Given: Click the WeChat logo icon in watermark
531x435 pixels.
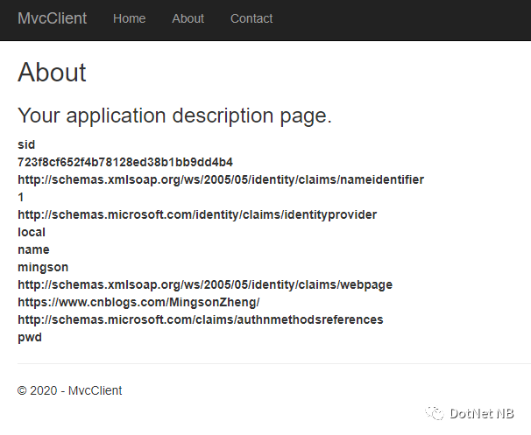Looking at the screenshot, I should click(435, 413).
